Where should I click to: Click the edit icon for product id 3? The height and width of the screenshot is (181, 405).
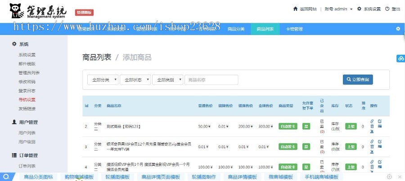tap(380, 141)
